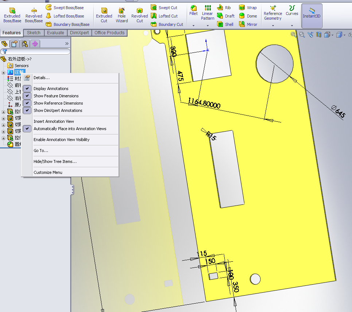
Task: Click the Rib tool
Action: tap(224, 8)
